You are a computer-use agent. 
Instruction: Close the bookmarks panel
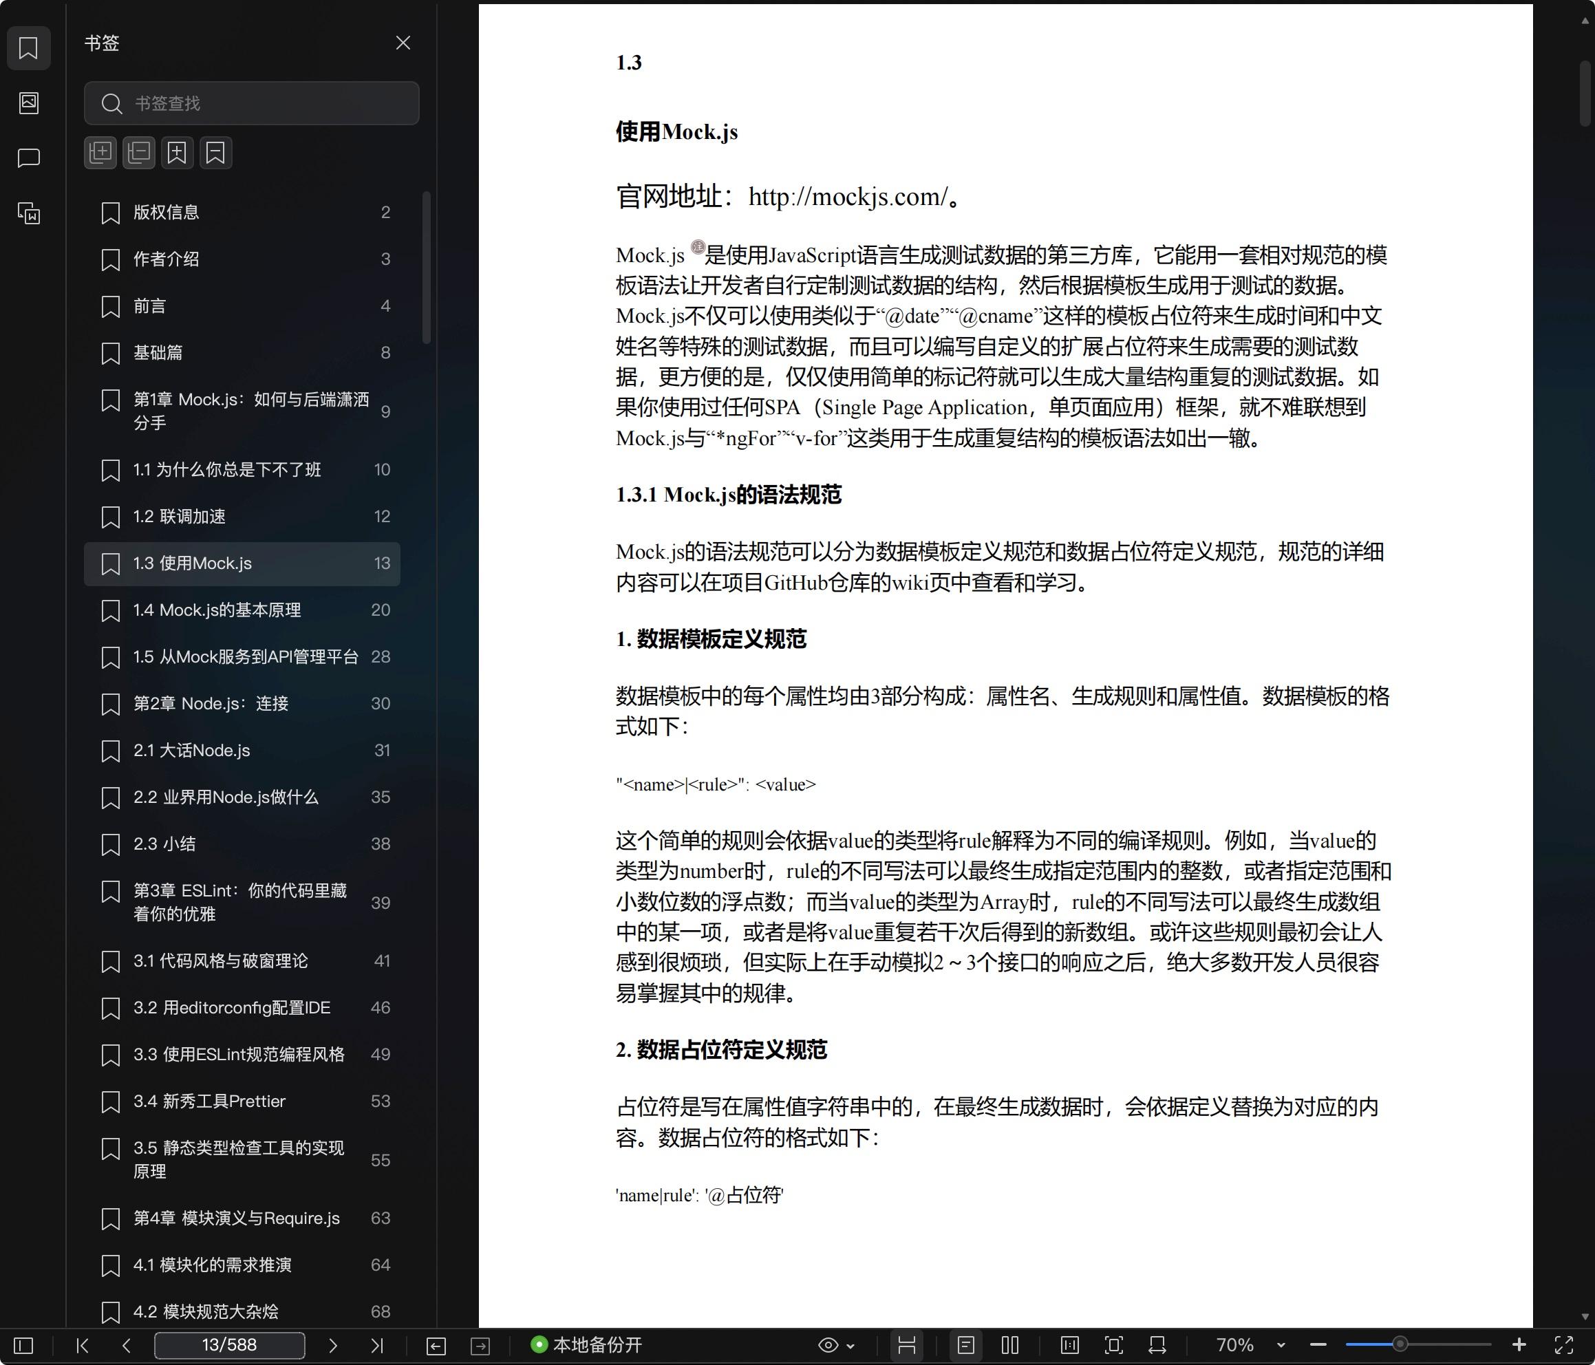pyautogui.click(x=403, y=43)
